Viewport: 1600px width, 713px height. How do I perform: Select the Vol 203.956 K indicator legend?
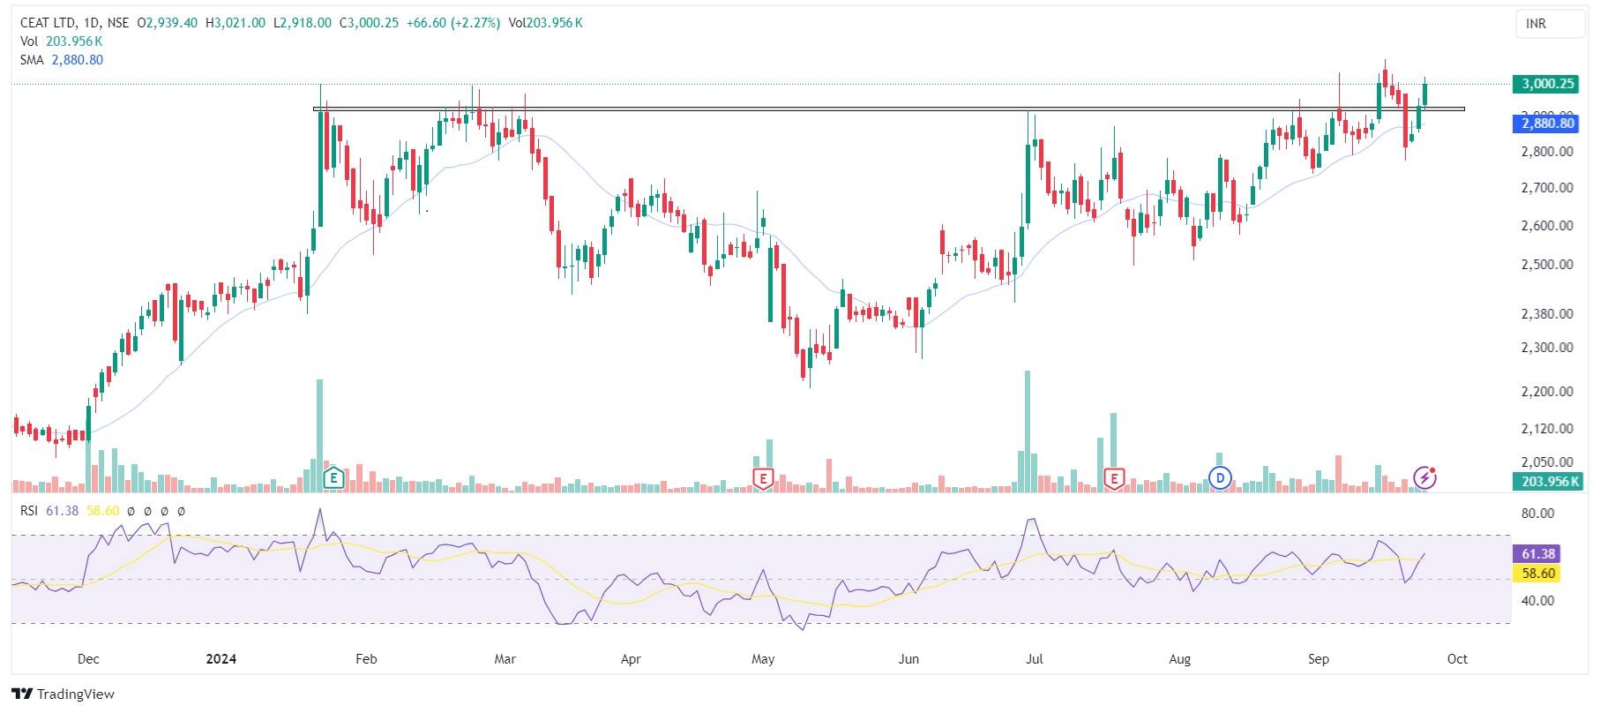(62, 41)
